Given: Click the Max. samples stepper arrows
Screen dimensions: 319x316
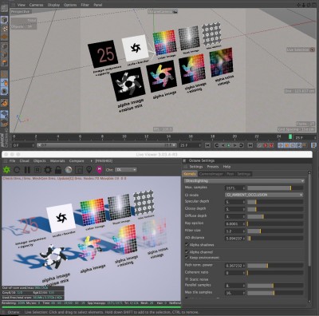Looking at the screenshot, I should pos(244,188).
